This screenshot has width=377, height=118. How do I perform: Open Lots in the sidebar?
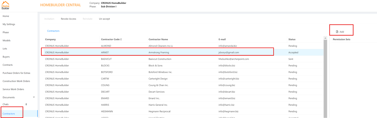click(x=5, y=49)
